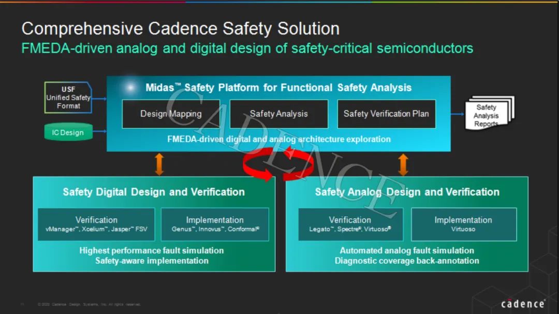The width and height of the screenshot is (559, 314).
Task: Open the Safety Verification Plan box
Action: point(386,114)
